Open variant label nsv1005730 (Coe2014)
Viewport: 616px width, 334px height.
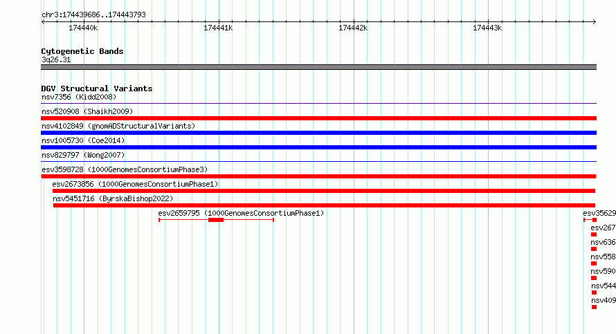(x=83, y=140)
